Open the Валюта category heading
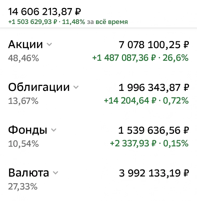This screenshot has height=201, width=197. [x=29, y=173]
